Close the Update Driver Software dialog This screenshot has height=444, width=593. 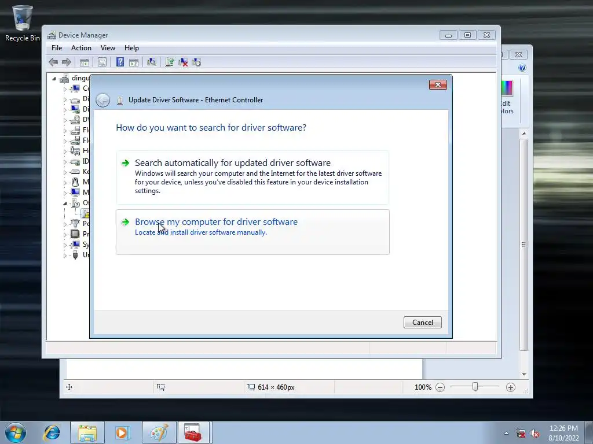point(438,84)
